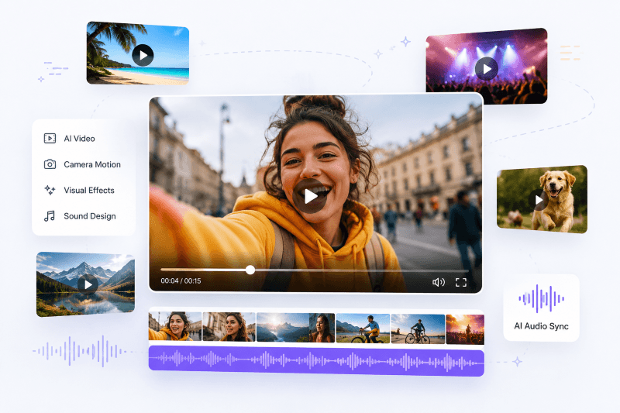Enter fullscreen on main video player
Image resolution: width=620 pixels, height=413 pixels.
point(460,282)
